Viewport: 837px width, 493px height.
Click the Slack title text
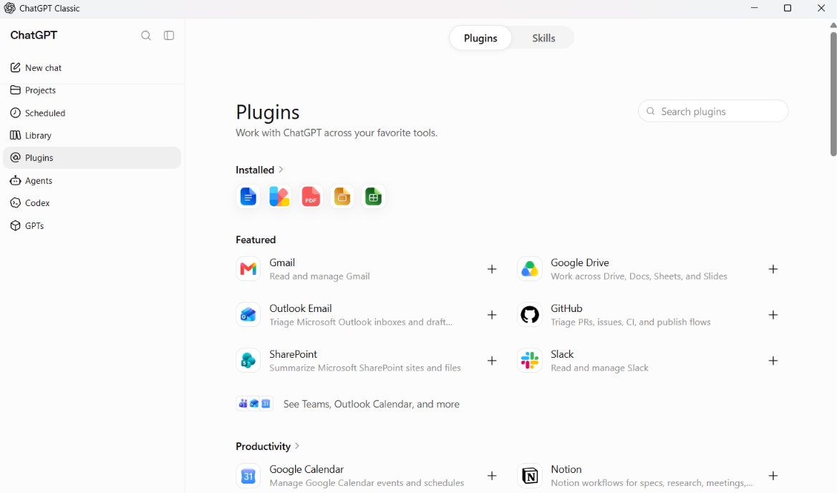coord(562,354)
